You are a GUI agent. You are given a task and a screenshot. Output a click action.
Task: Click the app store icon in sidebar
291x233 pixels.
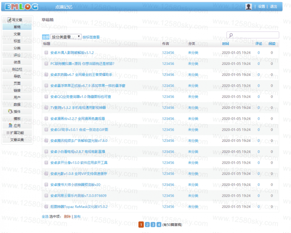click(x=10, y=125)
